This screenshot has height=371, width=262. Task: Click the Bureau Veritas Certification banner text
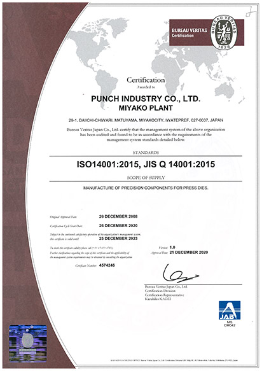click(189, 33)
